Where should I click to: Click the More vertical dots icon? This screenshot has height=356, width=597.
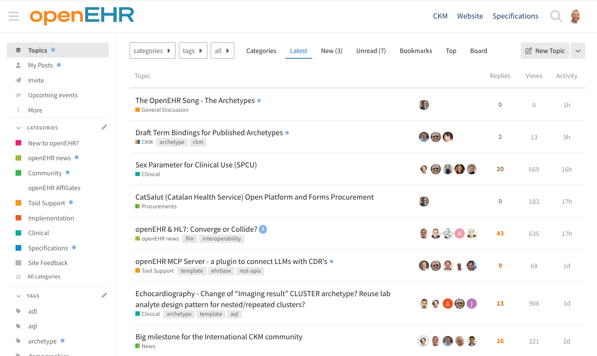(x=18, y=110)
